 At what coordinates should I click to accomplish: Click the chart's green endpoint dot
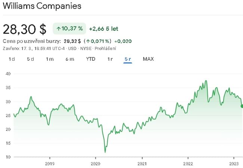242,106
